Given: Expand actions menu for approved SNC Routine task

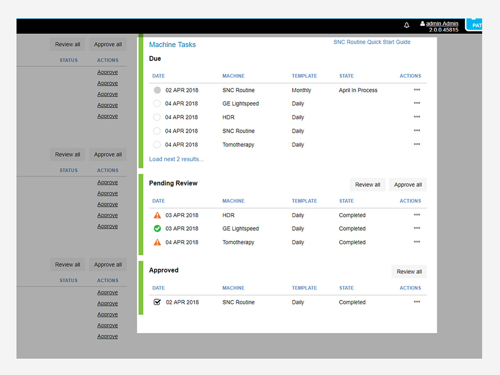Looking at the screenshot, I should 417,301.
